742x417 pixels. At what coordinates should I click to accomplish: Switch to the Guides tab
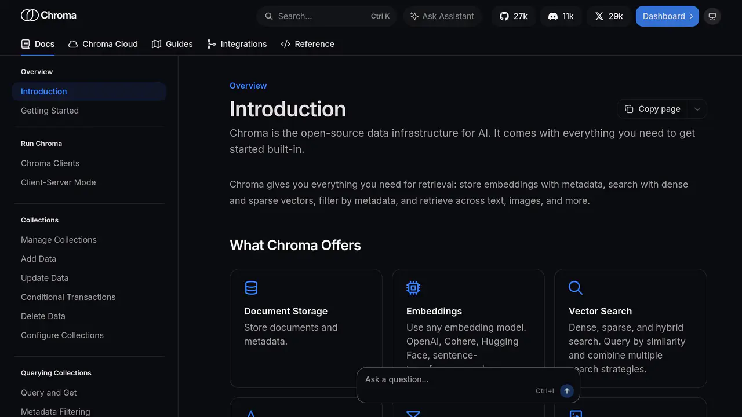pyautogui.click(x=172, y=44)
